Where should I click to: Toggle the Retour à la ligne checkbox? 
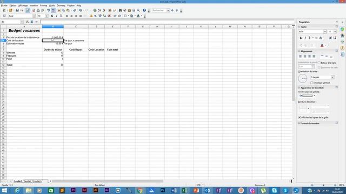pyautogui.click(x=319, y=63)
